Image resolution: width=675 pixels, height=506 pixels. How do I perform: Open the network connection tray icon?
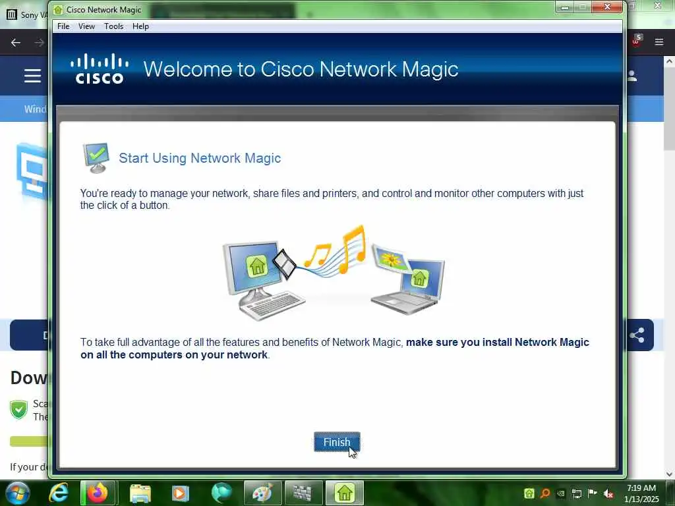tap(576, 493)
